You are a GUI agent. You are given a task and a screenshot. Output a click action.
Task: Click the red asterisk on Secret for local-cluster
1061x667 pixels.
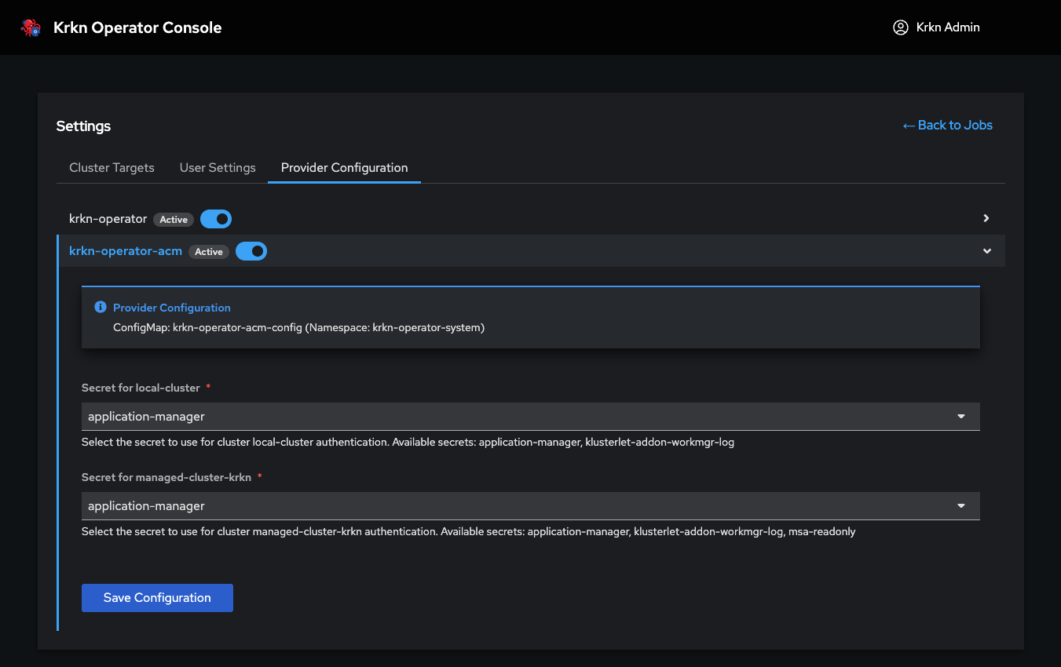208,385
